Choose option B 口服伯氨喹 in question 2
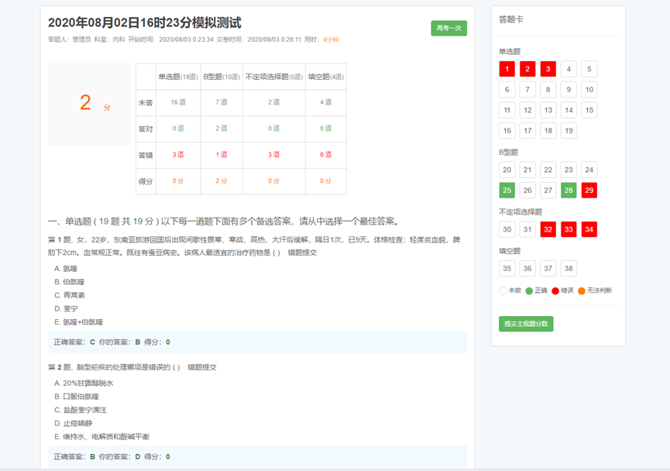 coord(80,396)
